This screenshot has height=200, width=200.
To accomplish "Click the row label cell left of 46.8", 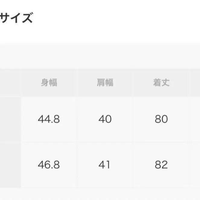I will [10, 165].
